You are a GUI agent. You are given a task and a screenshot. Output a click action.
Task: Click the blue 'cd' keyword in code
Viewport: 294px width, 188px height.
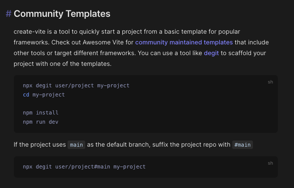pos(26,95)
